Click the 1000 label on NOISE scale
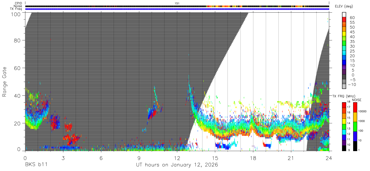 (x=362, y=121)
